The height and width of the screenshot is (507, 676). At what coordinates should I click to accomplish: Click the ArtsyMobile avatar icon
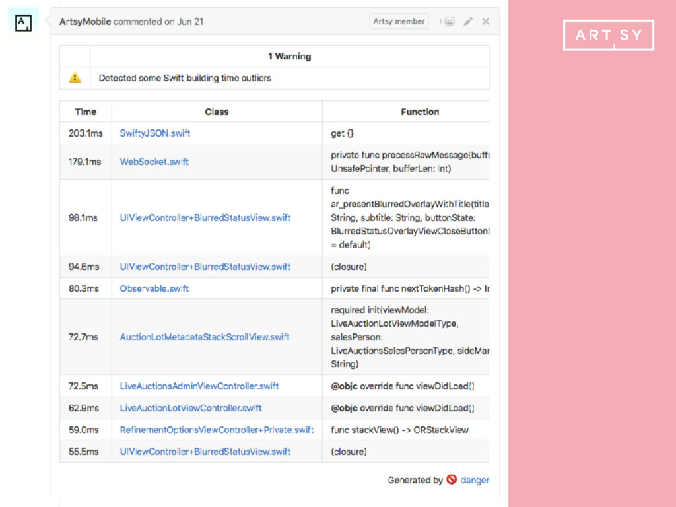click(23, 22)
